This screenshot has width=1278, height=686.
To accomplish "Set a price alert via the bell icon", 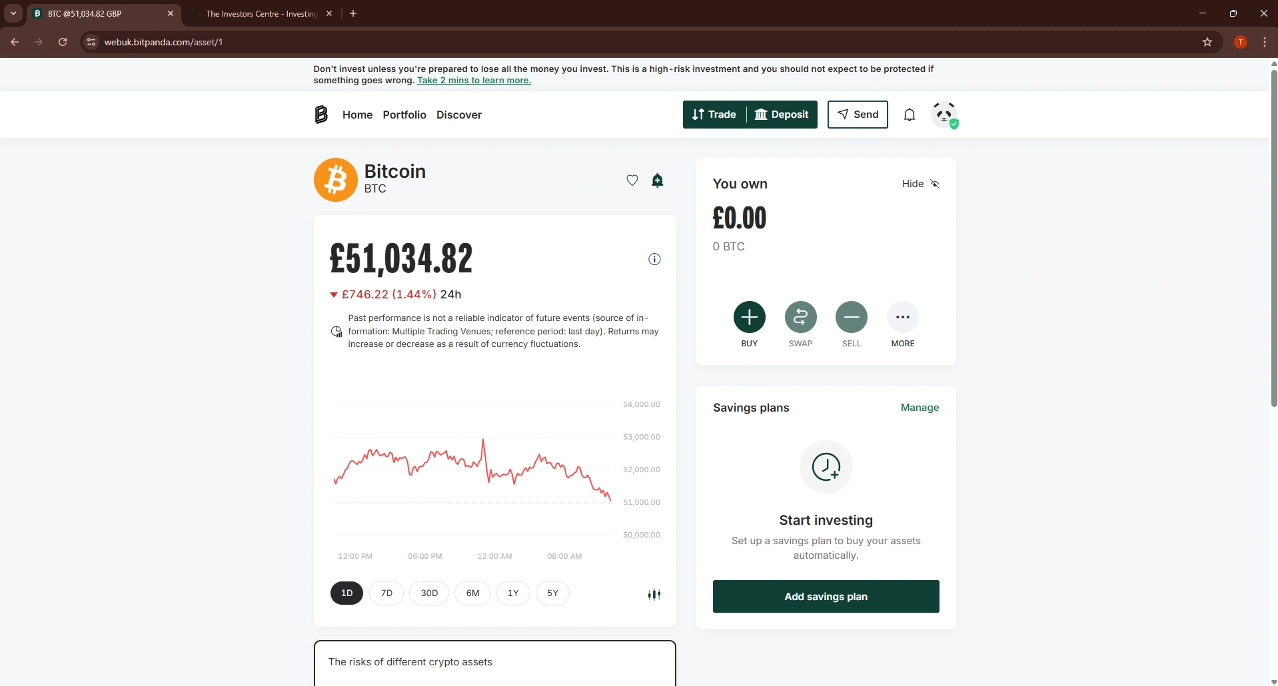I will (x=658, y=180).
